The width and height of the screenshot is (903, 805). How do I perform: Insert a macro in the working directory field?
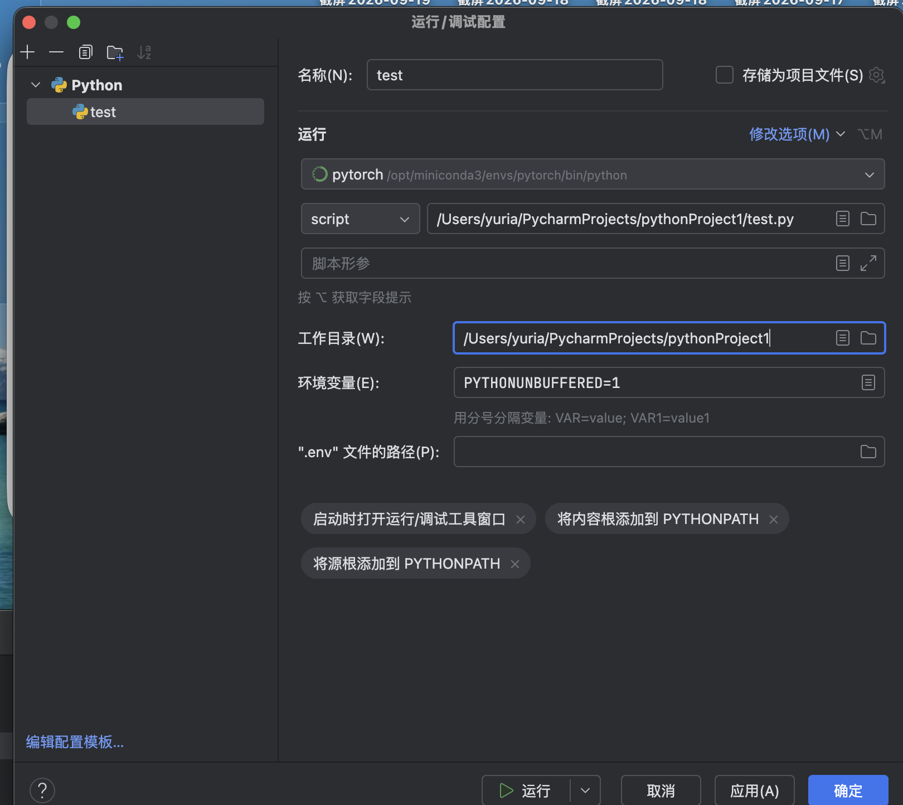[843, 338]
